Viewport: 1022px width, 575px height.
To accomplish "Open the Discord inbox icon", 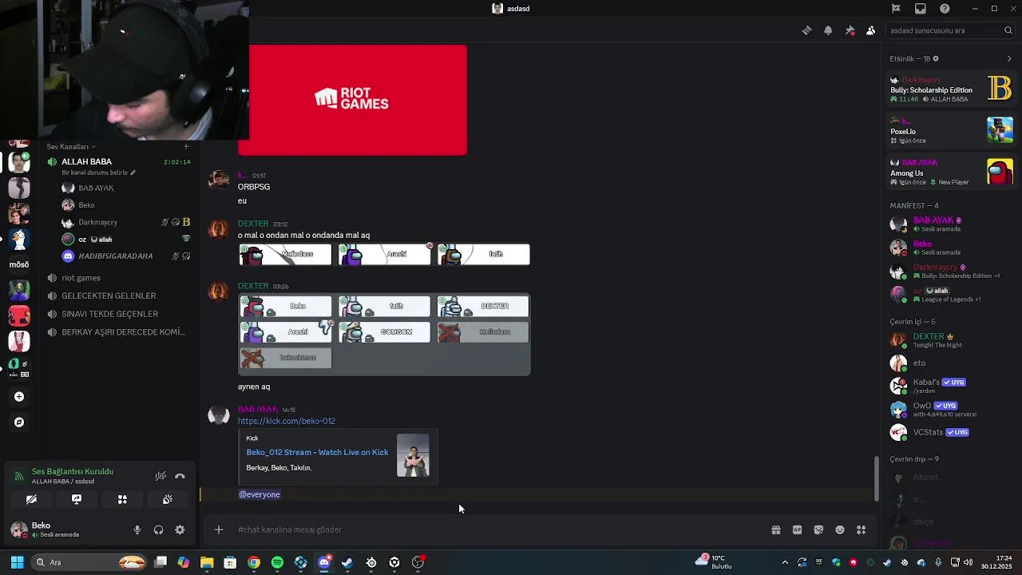I will coord(921,9).
